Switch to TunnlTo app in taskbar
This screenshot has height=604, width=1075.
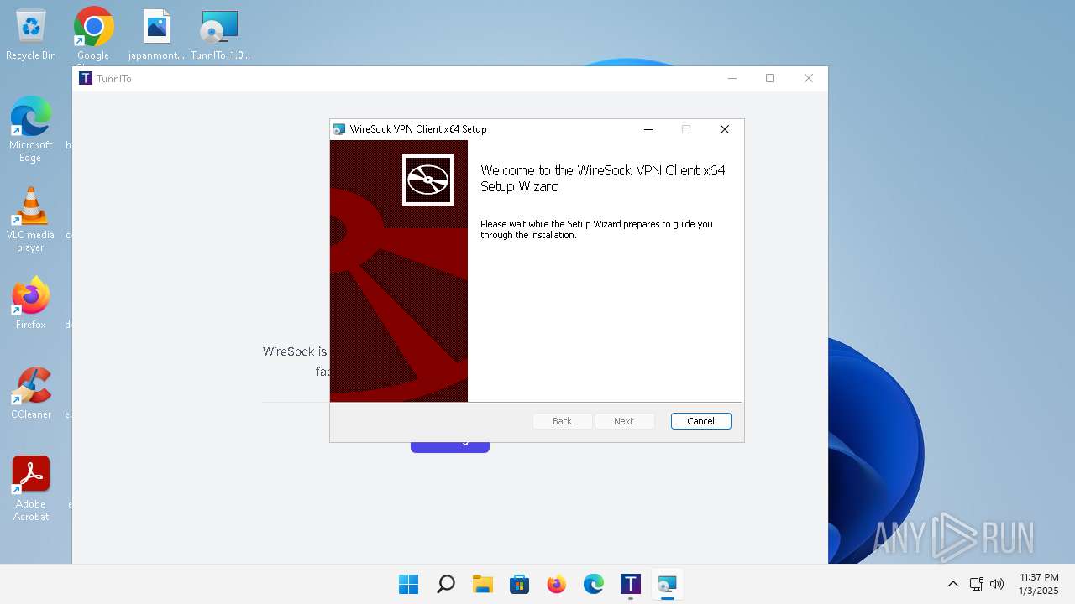point(631,584)
